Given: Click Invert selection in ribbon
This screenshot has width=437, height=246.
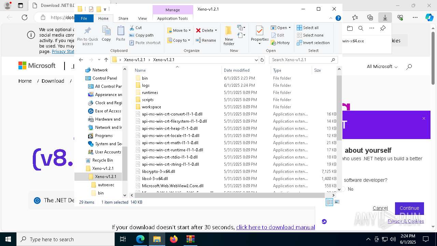Looking at the screenshot, I should point(313,43).
